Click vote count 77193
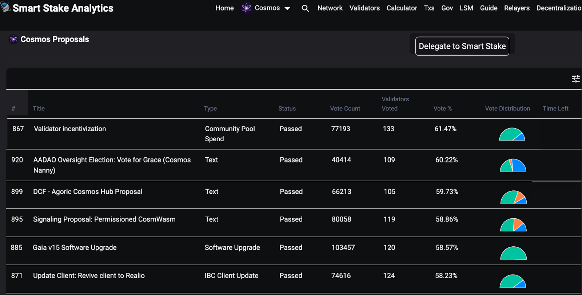Image resolution: width=582 pixels, height=295 pixels. coord(340,129)
